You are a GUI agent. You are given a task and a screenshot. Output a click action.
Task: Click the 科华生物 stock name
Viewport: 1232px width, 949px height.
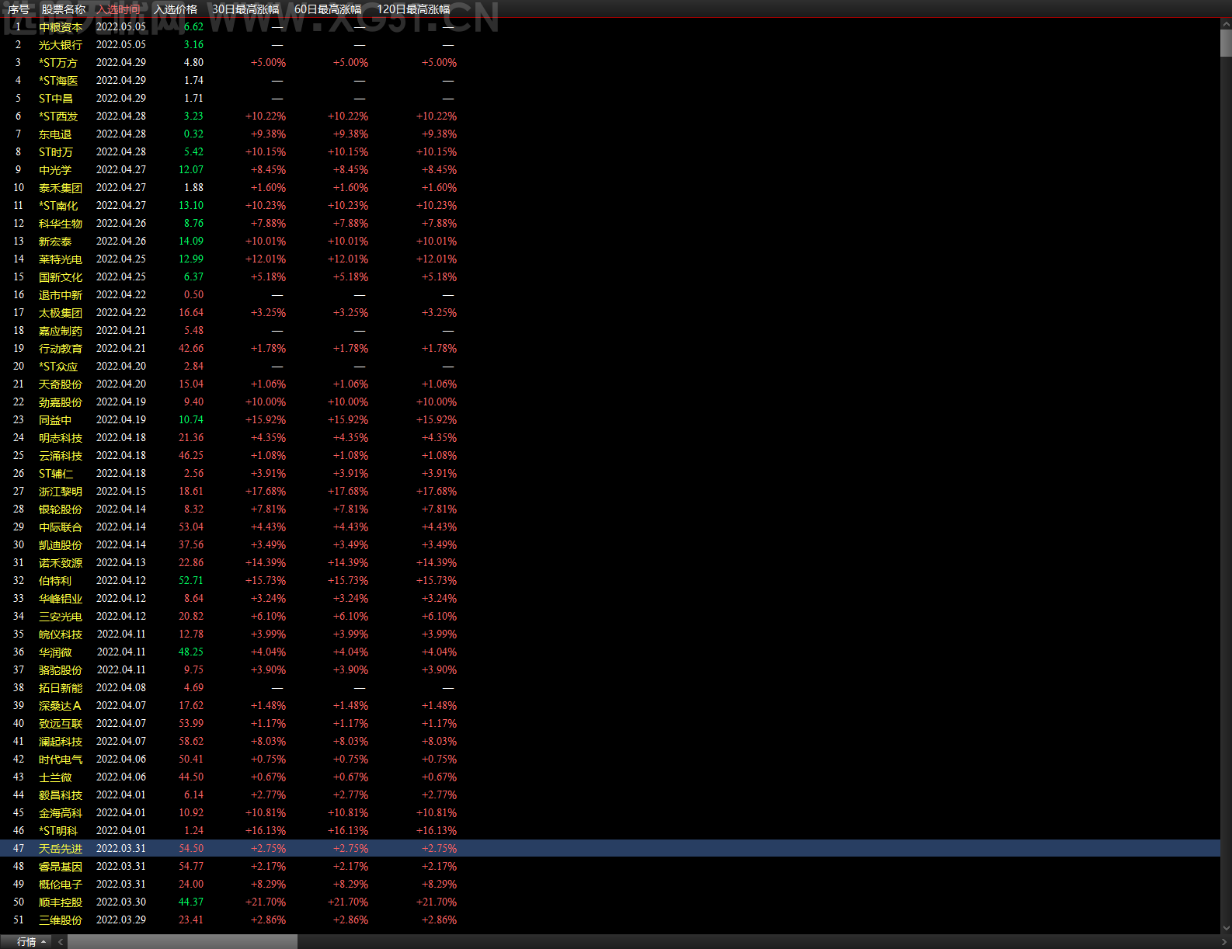[x=61, y=224]
